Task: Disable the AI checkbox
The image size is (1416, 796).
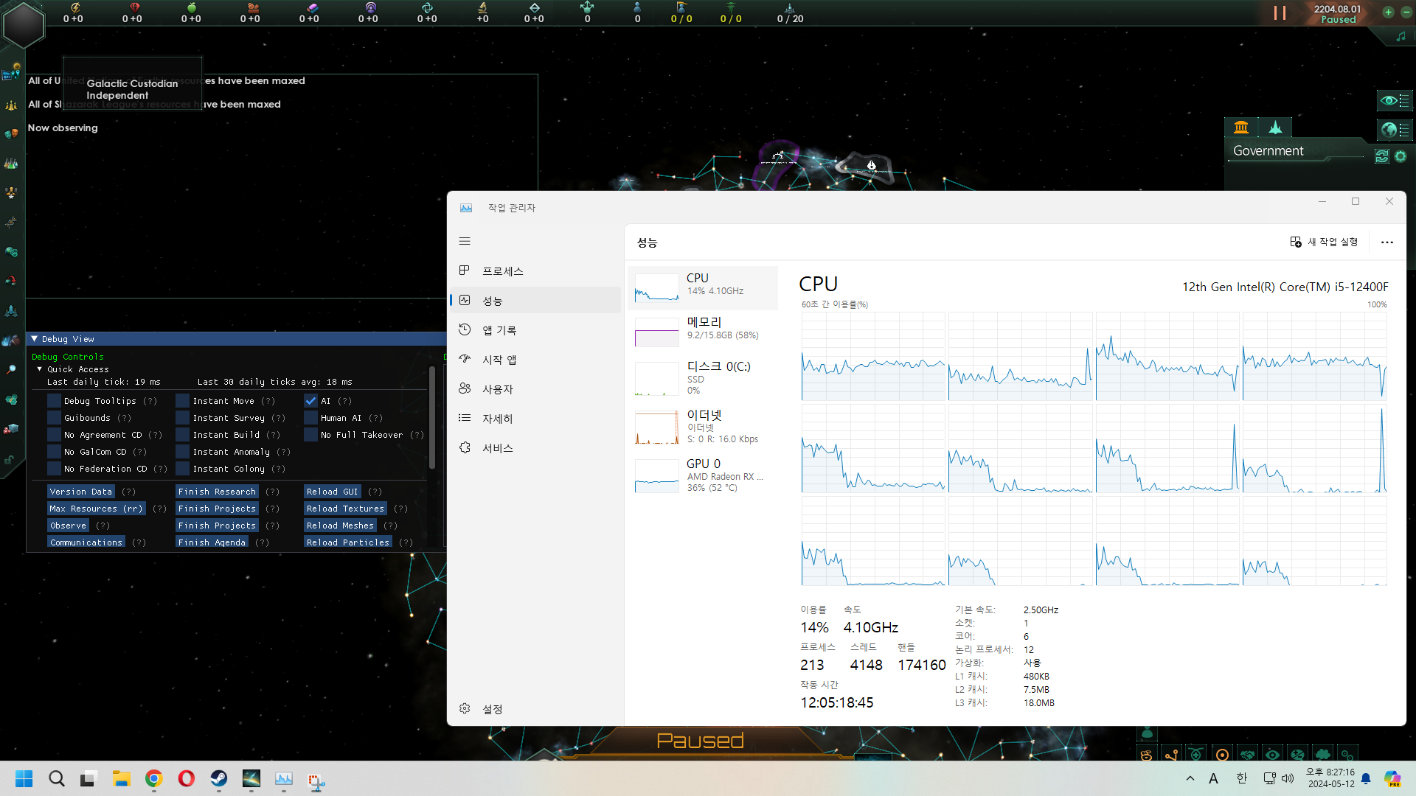Action: 310,401
